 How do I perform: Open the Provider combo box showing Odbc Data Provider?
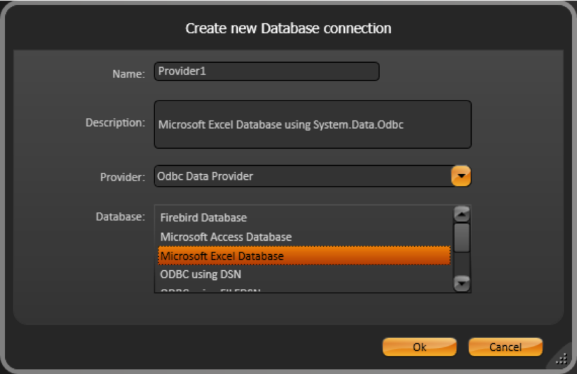(460, 176)
